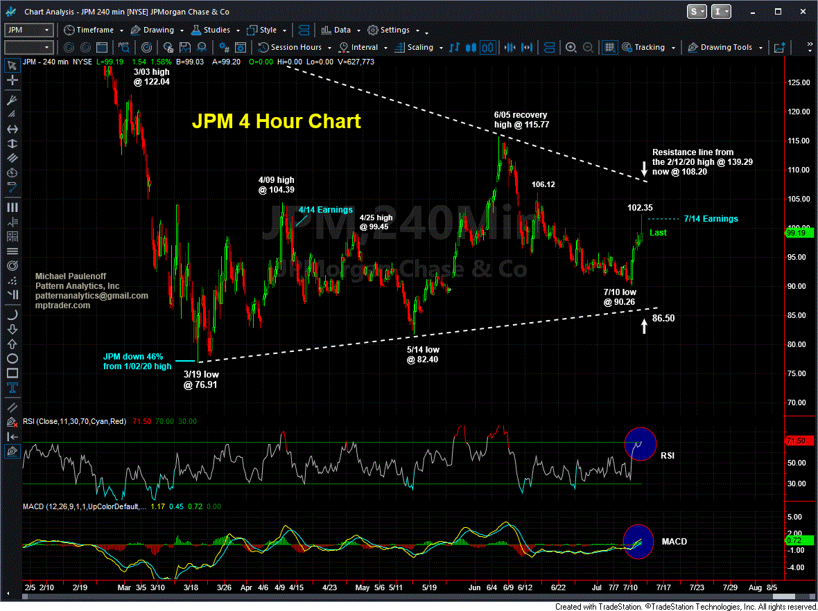818x611 pixels.
Task: Click the magnifier symbol lookup icon
Action: click(125, 47)
